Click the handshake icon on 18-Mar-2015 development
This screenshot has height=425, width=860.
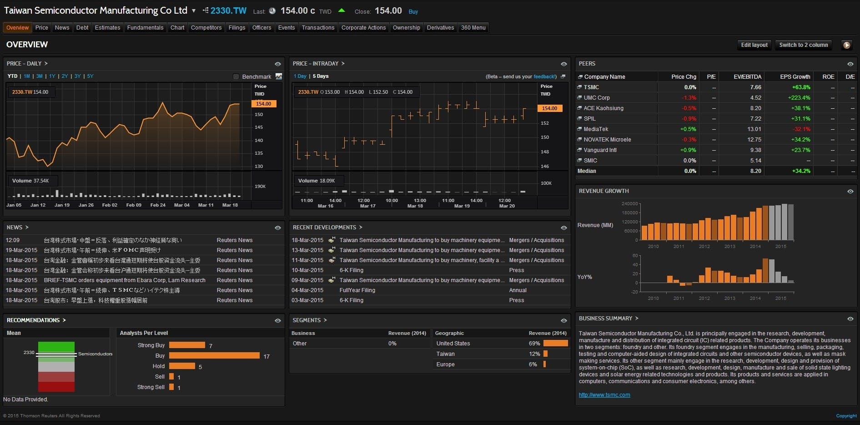coord(332,240)
